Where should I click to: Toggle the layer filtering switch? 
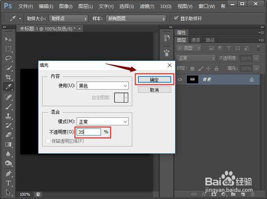pos(258,48)
